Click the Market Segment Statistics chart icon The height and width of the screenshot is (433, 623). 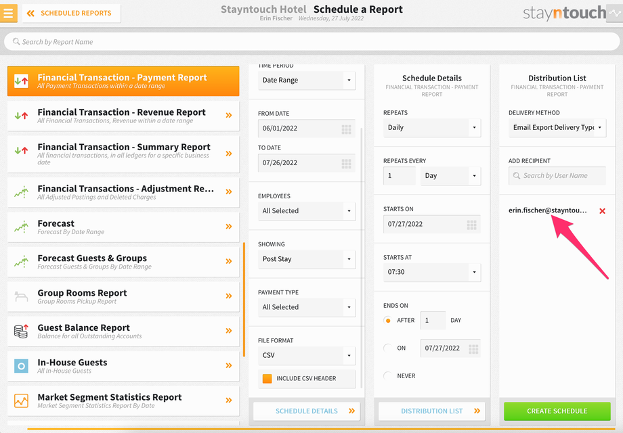pyautogui.click(x=21, y=401)
